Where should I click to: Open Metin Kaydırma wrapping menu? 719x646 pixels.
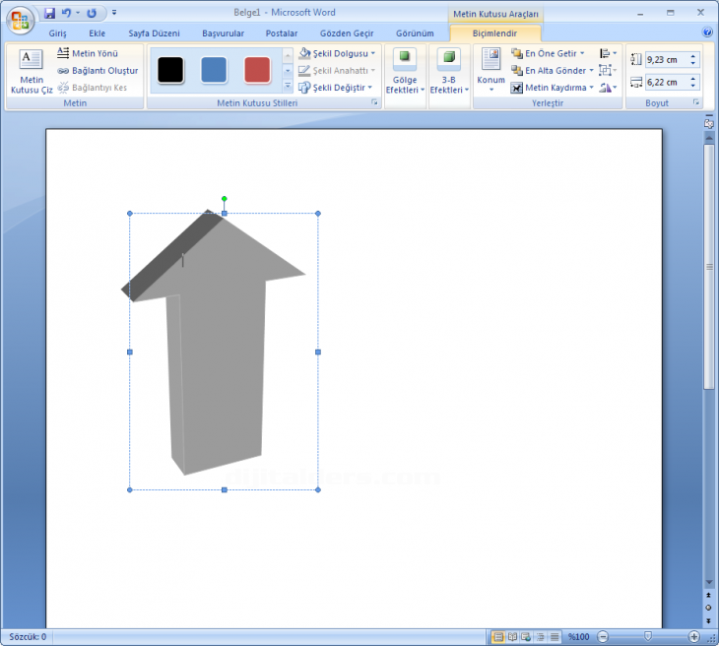click(553, 88)
